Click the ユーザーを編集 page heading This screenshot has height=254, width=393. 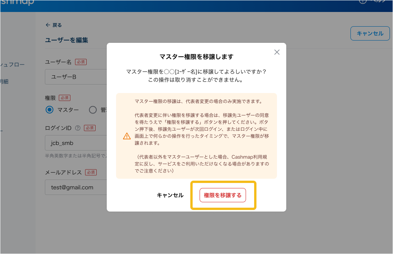click(67, 40)
